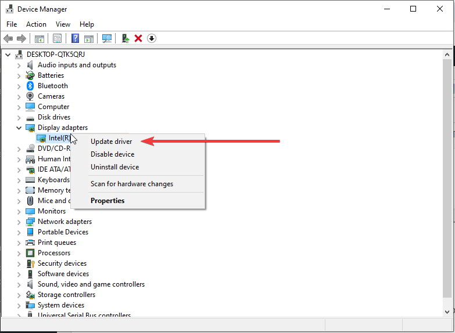
Task: Select the System devices label
Action: click(x=61, y=305)
